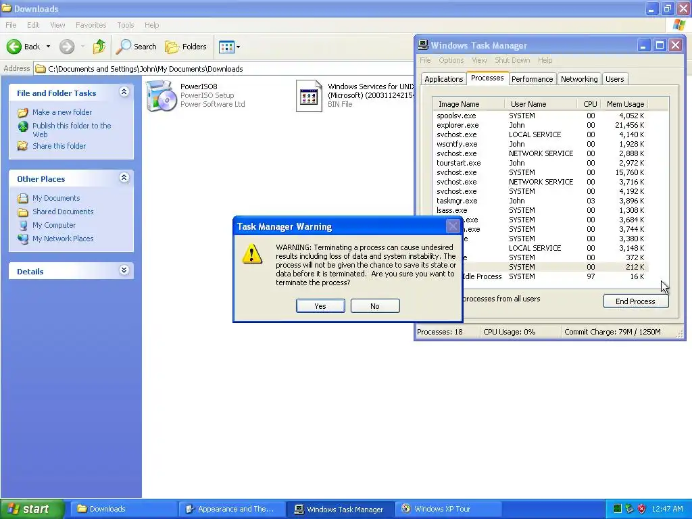The width and height of the screenshot is (692, 519).
Task: Open the Favorites menu
Action: [x=91, y=25]
